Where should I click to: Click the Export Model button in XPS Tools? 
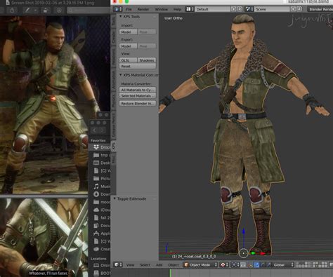tap(128, 46)
